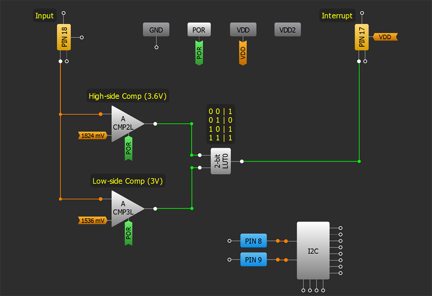Select the PIN 8 block
The image size is (432, 296).
[x=253, y=241]
